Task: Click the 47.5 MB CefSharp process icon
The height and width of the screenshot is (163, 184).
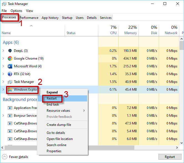Action: (x=10, y=123)
